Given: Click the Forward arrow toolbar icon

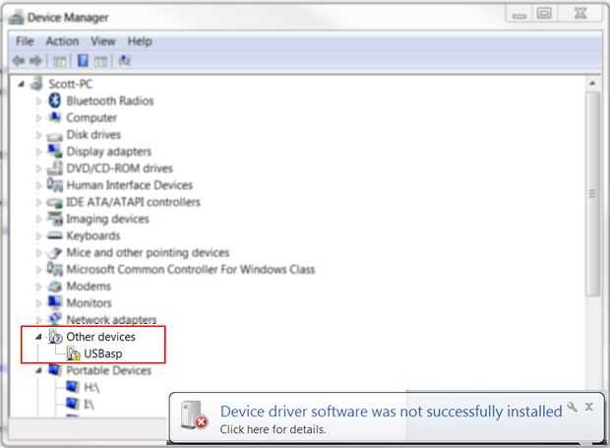Looking at the screenshot, I should click(x=35, y=61).
